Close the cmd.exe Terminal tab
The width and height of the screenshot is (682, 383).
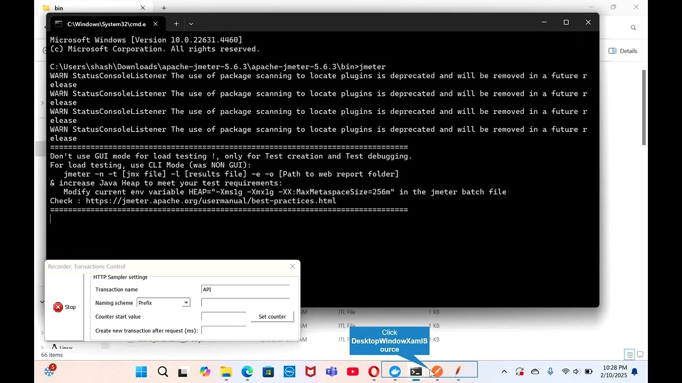(x=156, y=24)
